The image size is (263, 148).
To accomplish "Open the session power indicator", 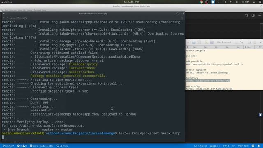I will [x=260, y=2].
